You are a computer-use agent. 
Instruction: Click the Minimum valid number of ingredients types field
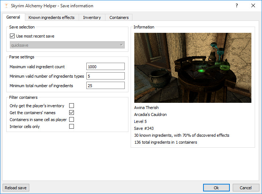click(105, 76)
